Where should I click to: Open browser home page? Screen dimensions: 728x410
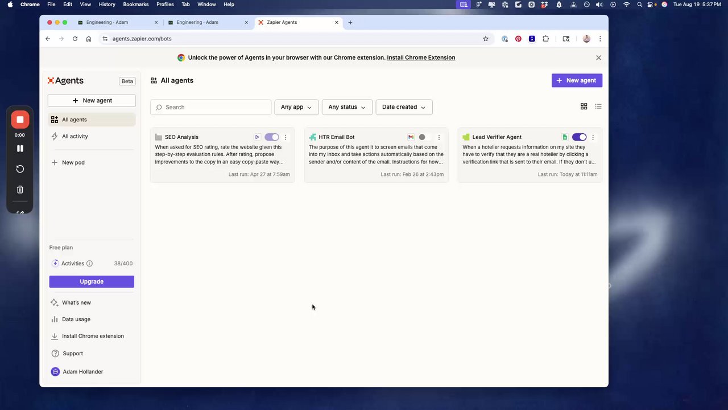pos(89,39)
